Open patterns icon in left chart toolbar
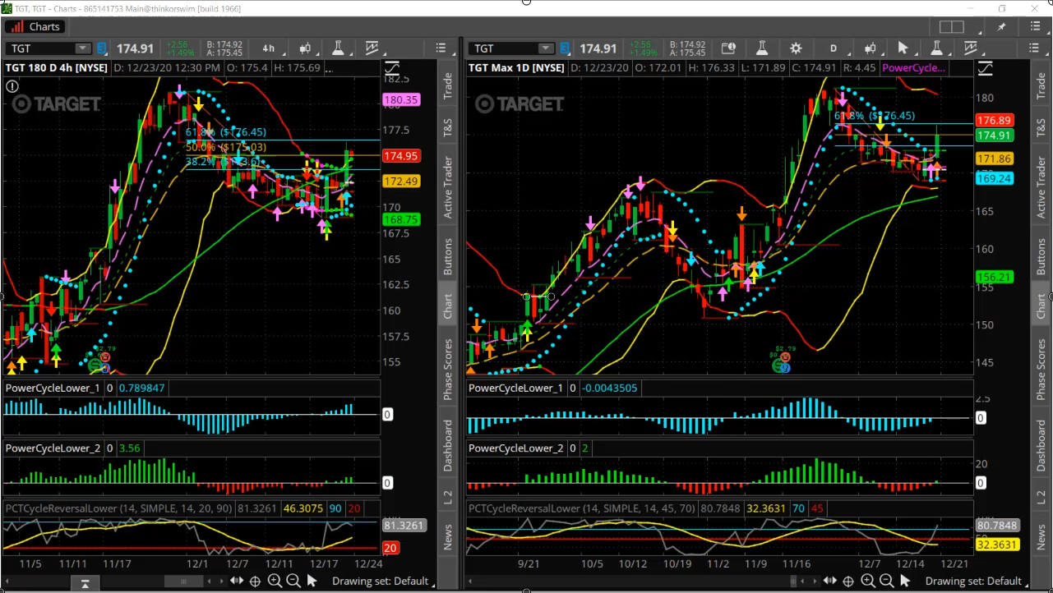 point(372,48)
